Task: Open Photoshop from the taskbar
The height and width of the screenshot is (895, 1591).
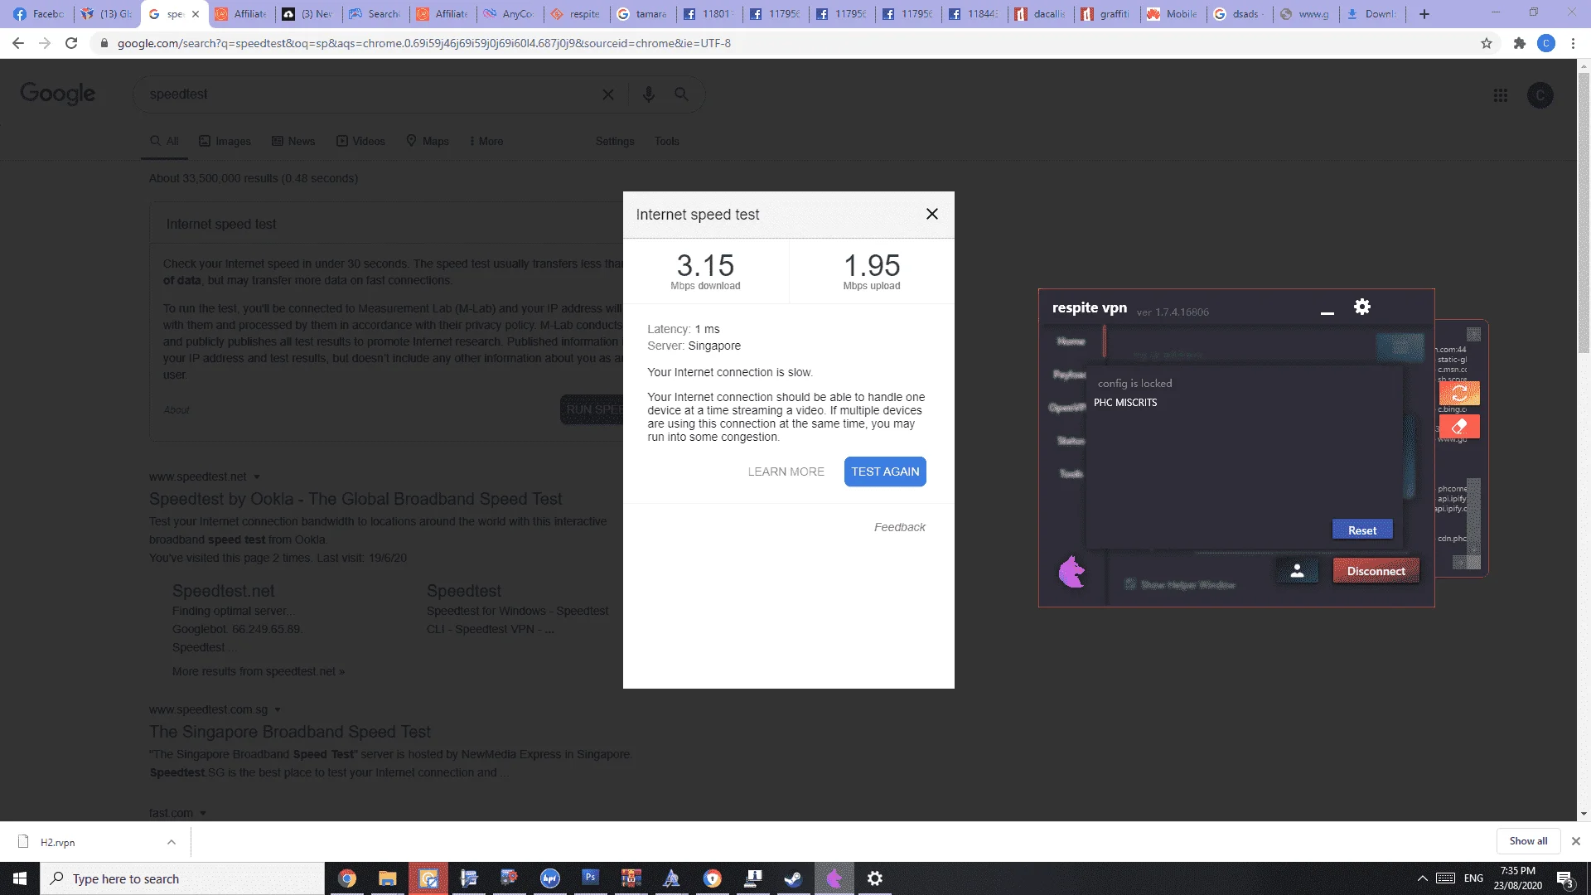Action: (x=590, y=878)
